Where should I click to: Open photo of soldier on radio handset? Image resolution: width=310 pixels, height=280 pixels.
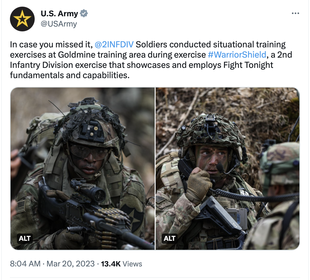228,169
